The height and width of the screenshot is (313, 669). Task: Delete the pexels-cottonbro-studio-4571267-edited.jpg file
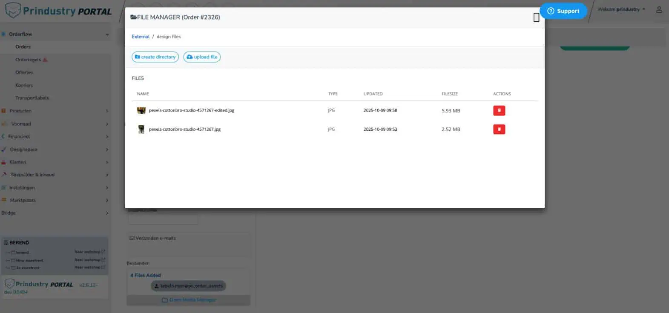coord(499,111)
